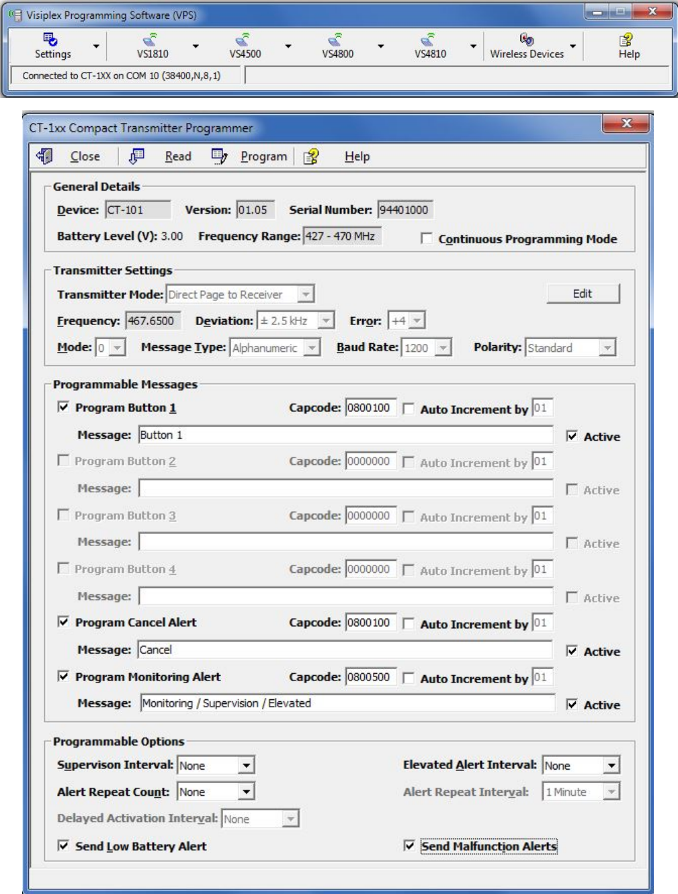Click the Program device icon
The height and width of the screenshot is (894, 678).
point(219,156)
